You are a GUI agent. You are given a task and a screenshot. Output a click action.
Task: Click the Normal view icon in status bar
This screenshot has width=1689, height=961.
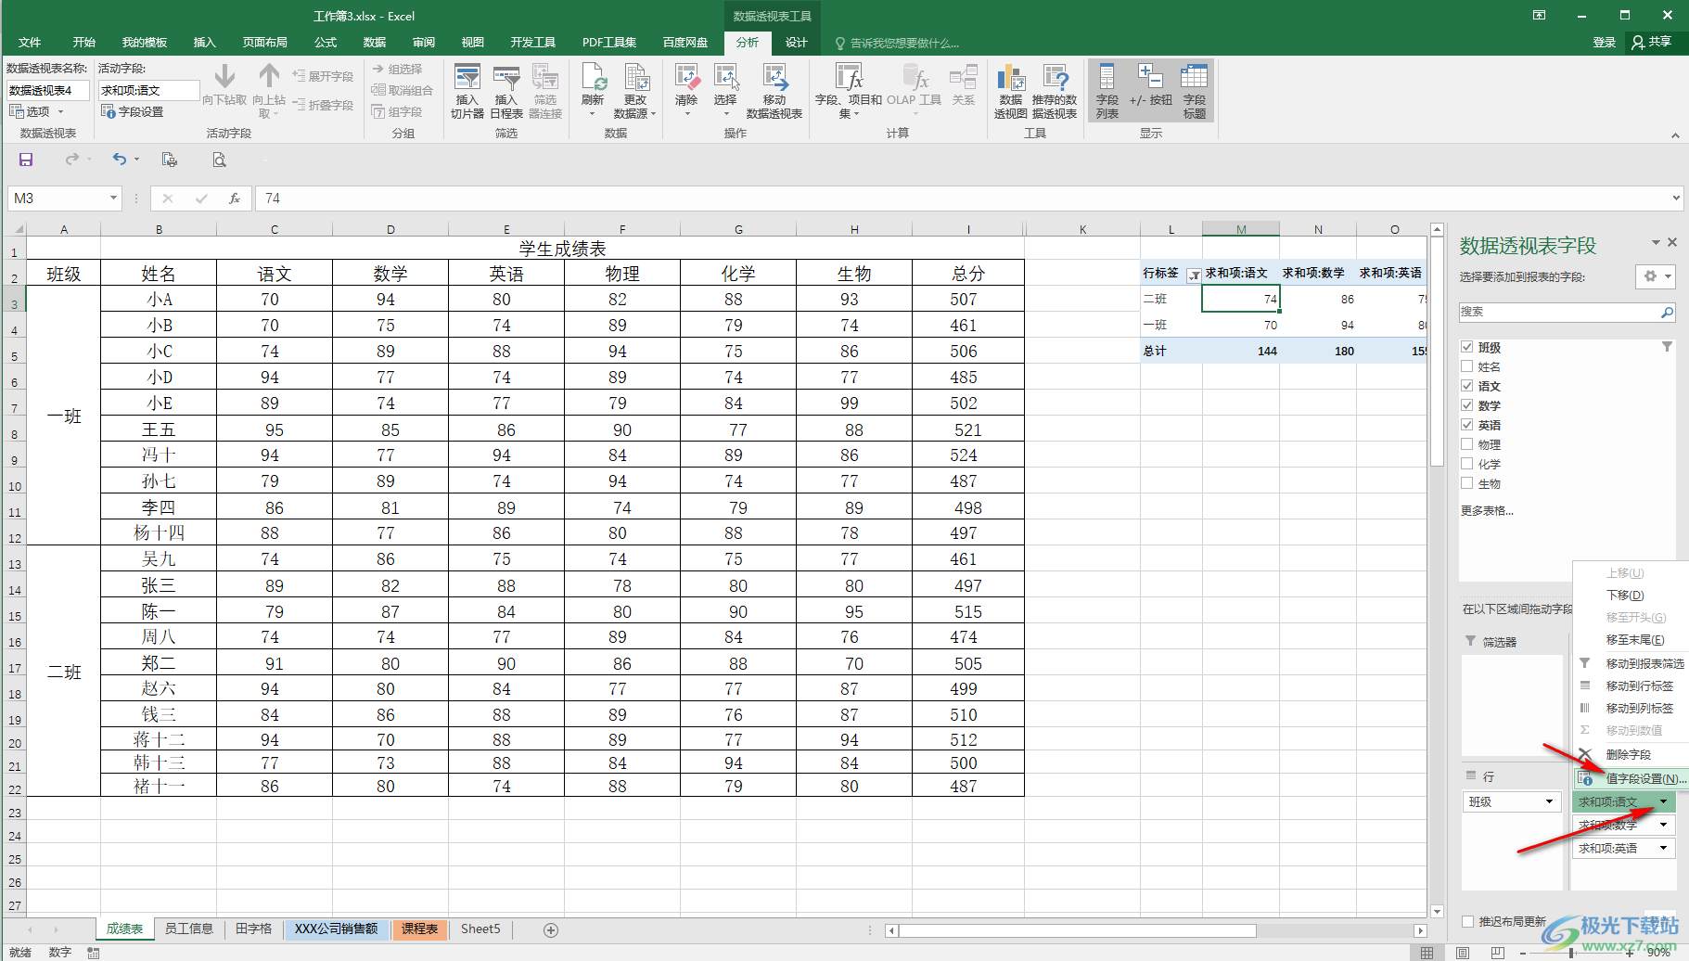click(x=1427, y=953)
